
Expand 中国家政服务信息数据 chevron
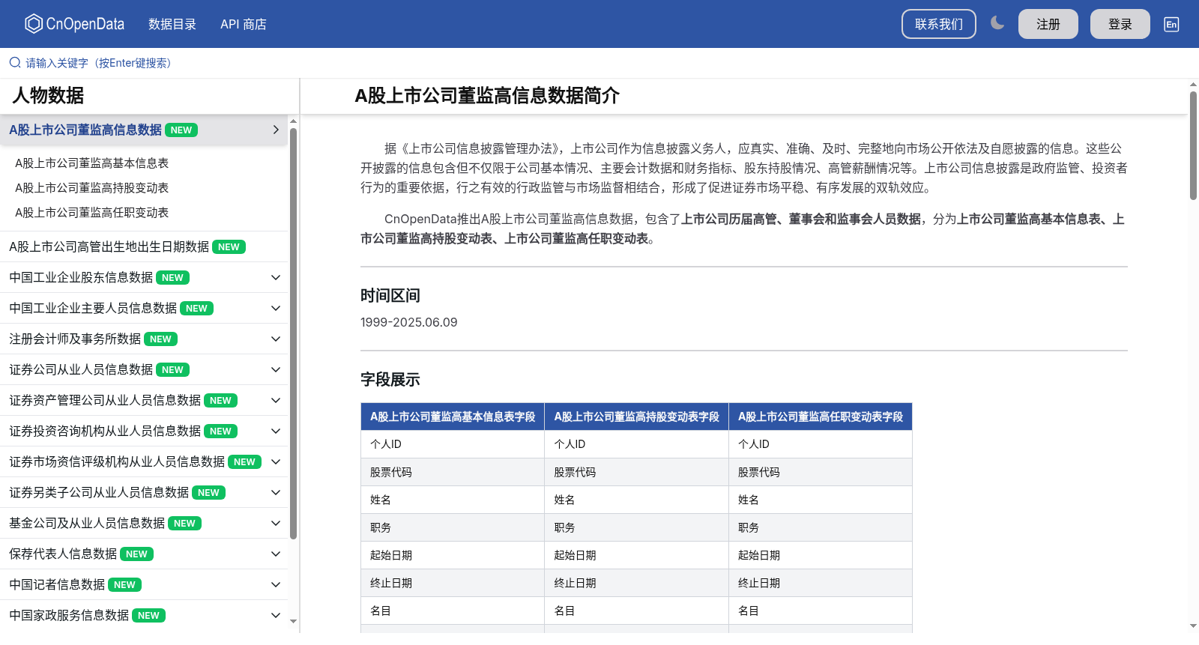276,615
